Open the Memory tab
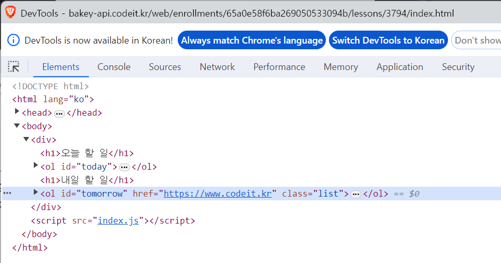The image size is (501, 263). [x=341, y=67]
